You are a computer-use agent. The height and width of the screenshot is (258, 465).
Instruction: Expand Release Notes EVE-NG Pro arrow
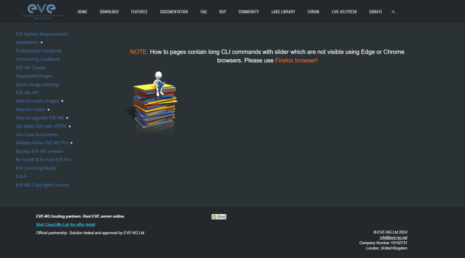(71, 143)
